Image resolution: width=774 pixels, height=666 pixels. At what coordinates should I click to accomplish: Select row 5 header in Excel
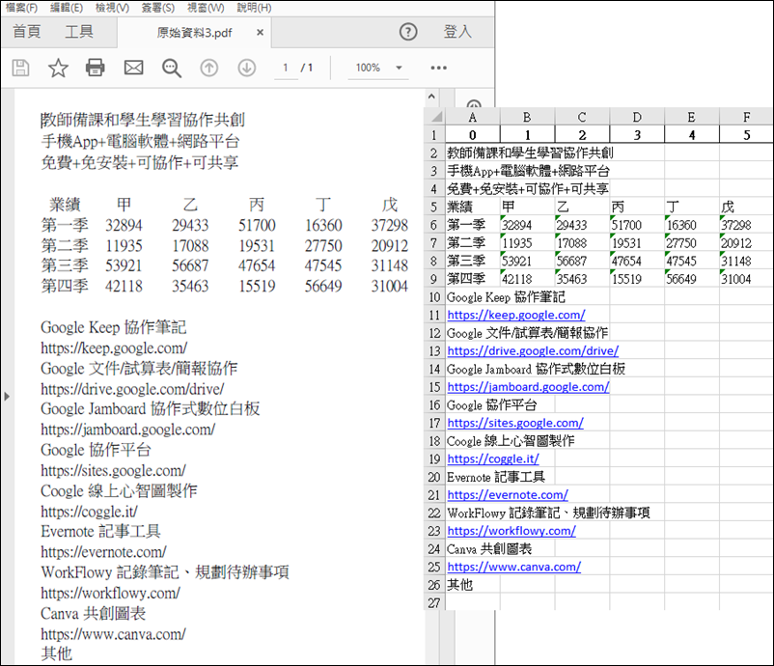[434, 207]
